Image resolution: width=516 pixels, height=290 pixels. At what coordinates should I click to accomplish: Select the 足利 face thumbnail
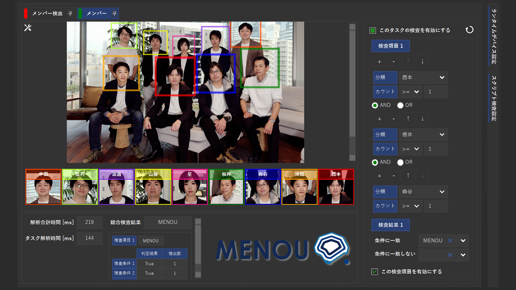(80, 187)
